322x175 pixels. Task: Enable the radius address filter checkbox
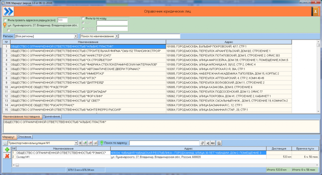click(x=5, y=20)
